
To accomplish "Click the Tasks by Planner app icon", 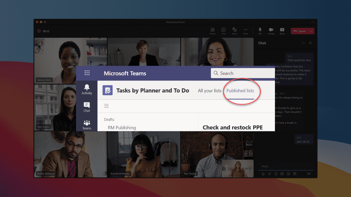I will (x=108, y=90).
